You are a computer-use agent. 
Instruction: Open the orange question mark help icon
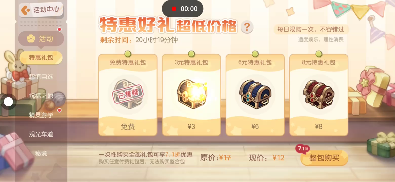[x=247, y=27]
